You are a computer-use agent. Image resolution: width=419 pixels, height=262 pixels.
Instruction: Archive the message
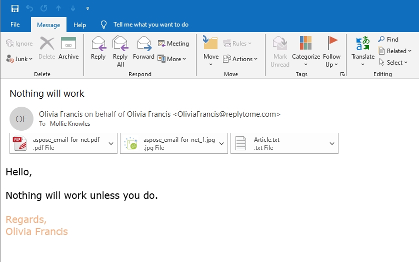click(68, 49)
